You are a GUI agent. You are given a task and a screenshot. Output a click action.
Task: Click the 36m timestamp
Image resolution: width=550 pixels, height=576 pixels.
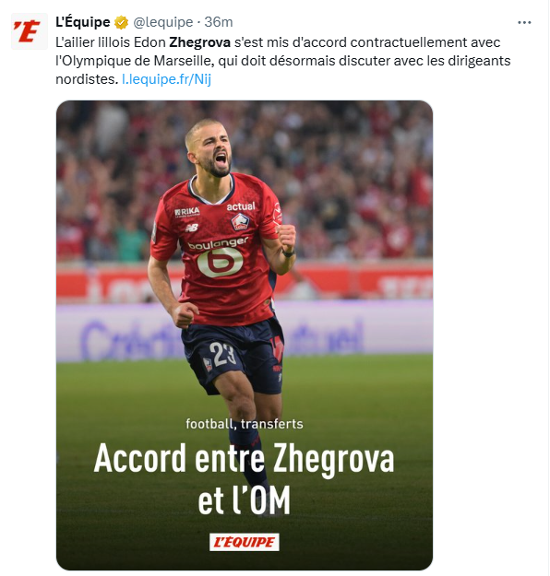click(219, 22)
